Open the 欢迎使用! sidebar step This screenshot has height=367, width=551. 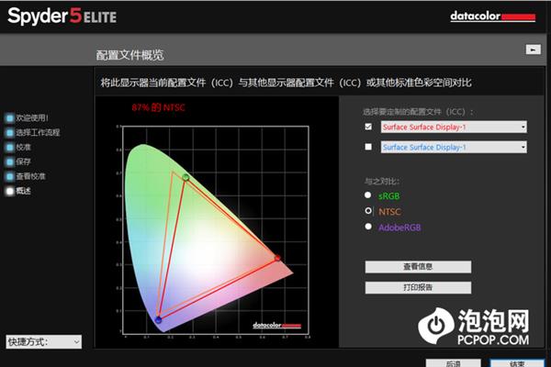[32, 118]
